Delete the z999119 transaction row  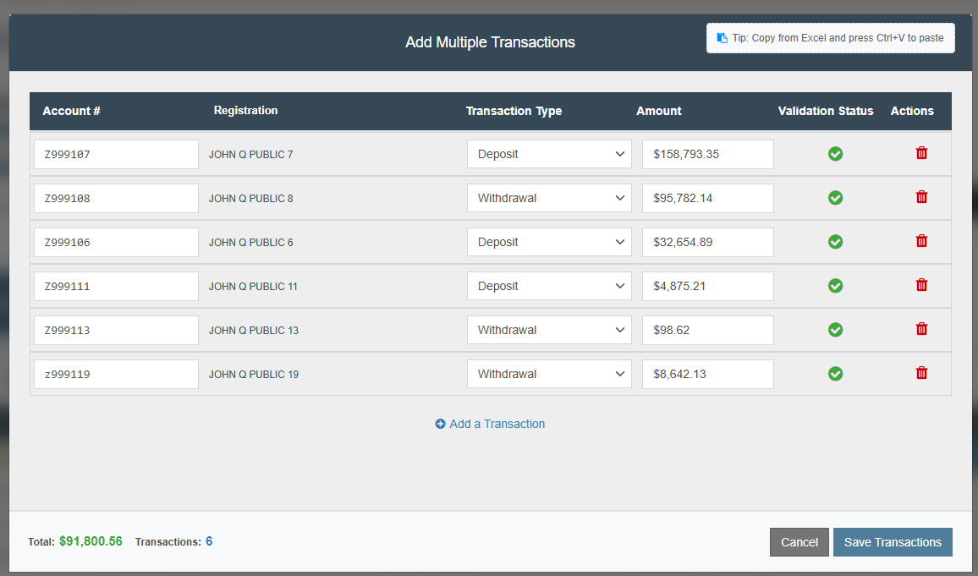921,373
